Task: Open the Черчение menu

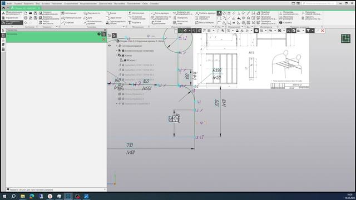Action: 57,4
